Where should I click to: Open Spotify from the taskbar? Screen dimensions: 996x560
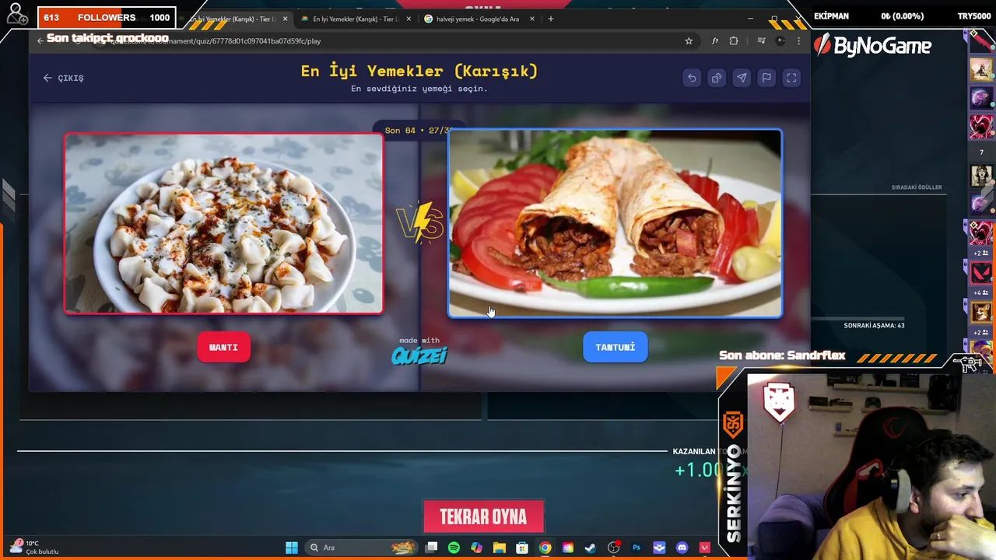point(454,548)
